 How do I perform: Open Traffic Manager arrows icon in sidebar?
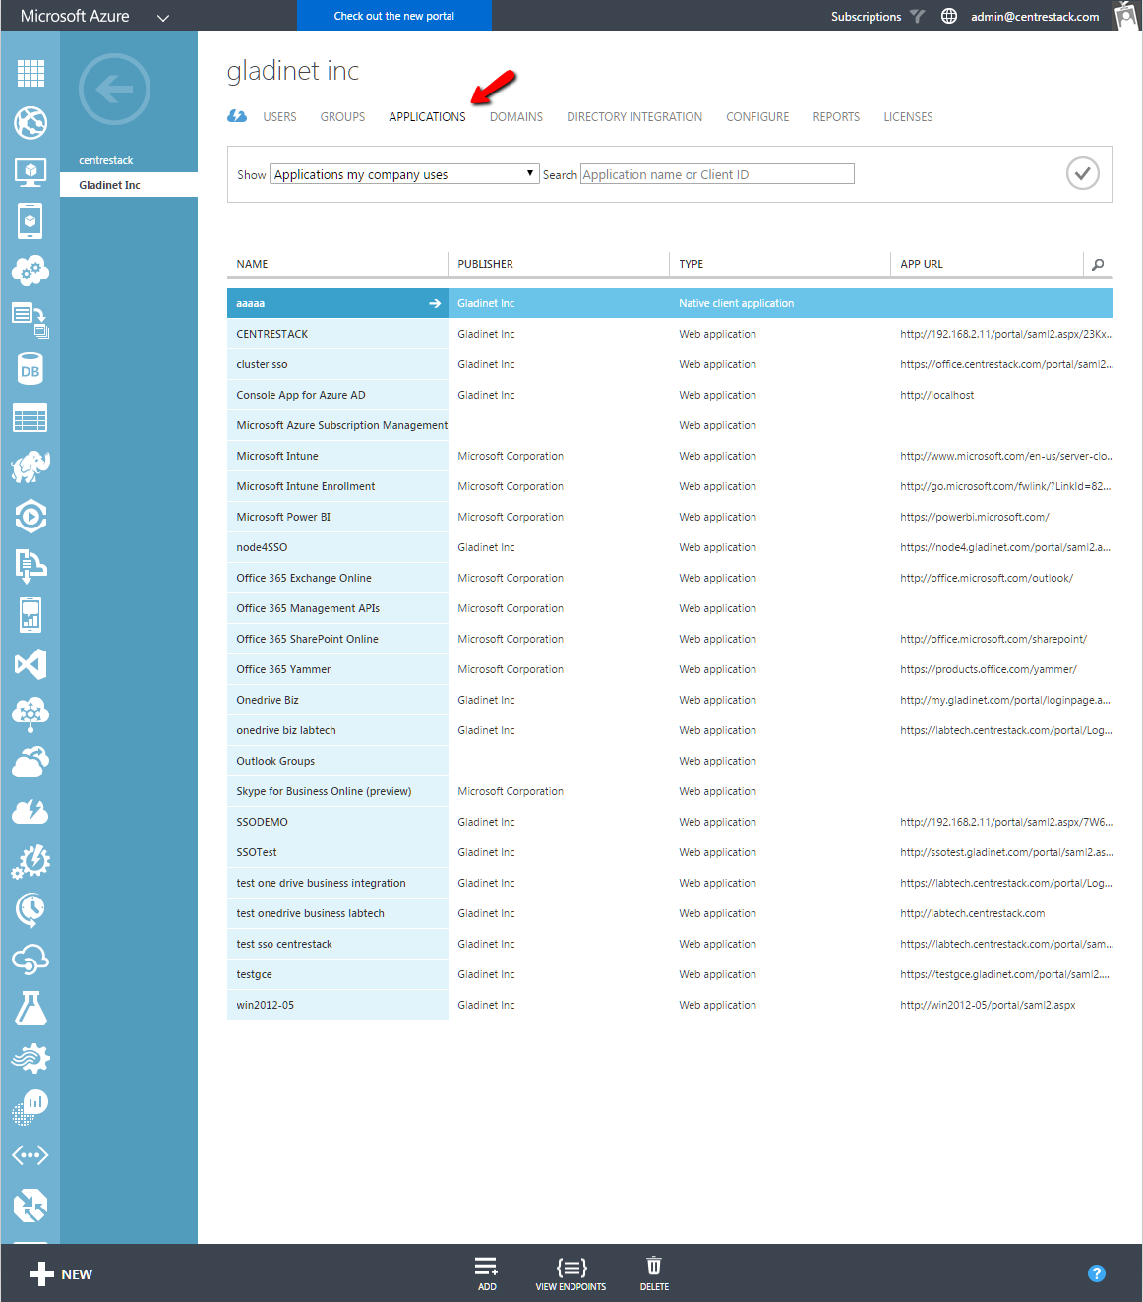point(30,1206)
